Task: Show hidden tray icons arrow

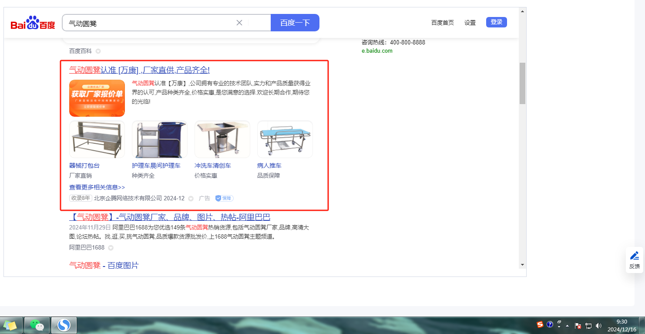Action: pos(568,325)
